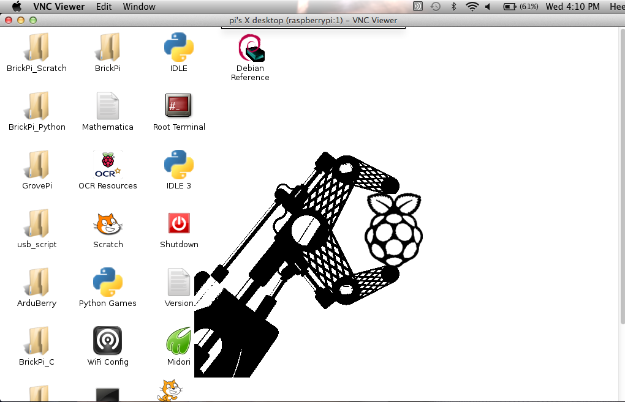Launch the Midori browser icon
This screenshot has width=625, height=402.
tap(178, 341)
